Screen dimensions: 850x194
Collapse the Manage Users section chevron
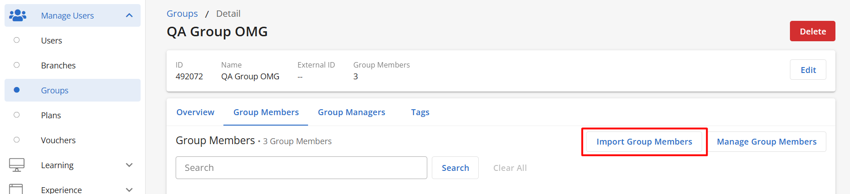coord(129,15)
